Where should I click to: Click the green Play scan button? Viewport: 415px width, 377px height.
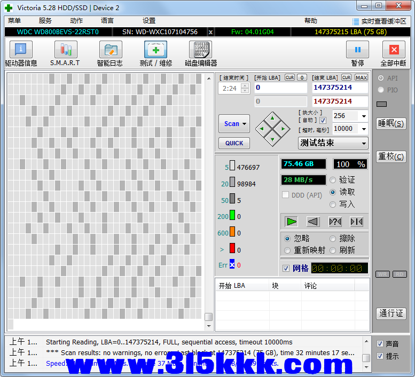pyautogui.click(x=292, y=222)
